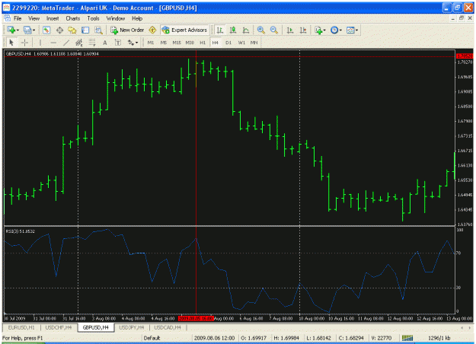Click the RSI(3) indicator label
This screenshot has width=476, height=344.
coord(21,231)
